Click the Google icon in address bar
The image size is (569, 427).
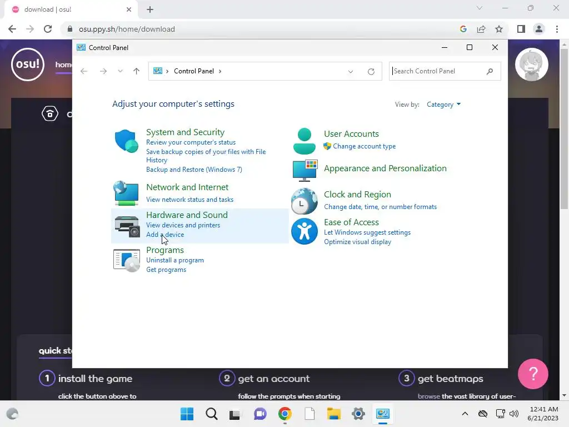click(463, 29)
